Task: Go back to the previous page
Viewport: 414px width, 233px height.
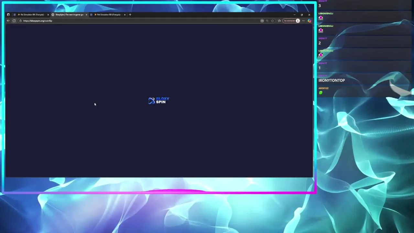Action: click(8, 21)
